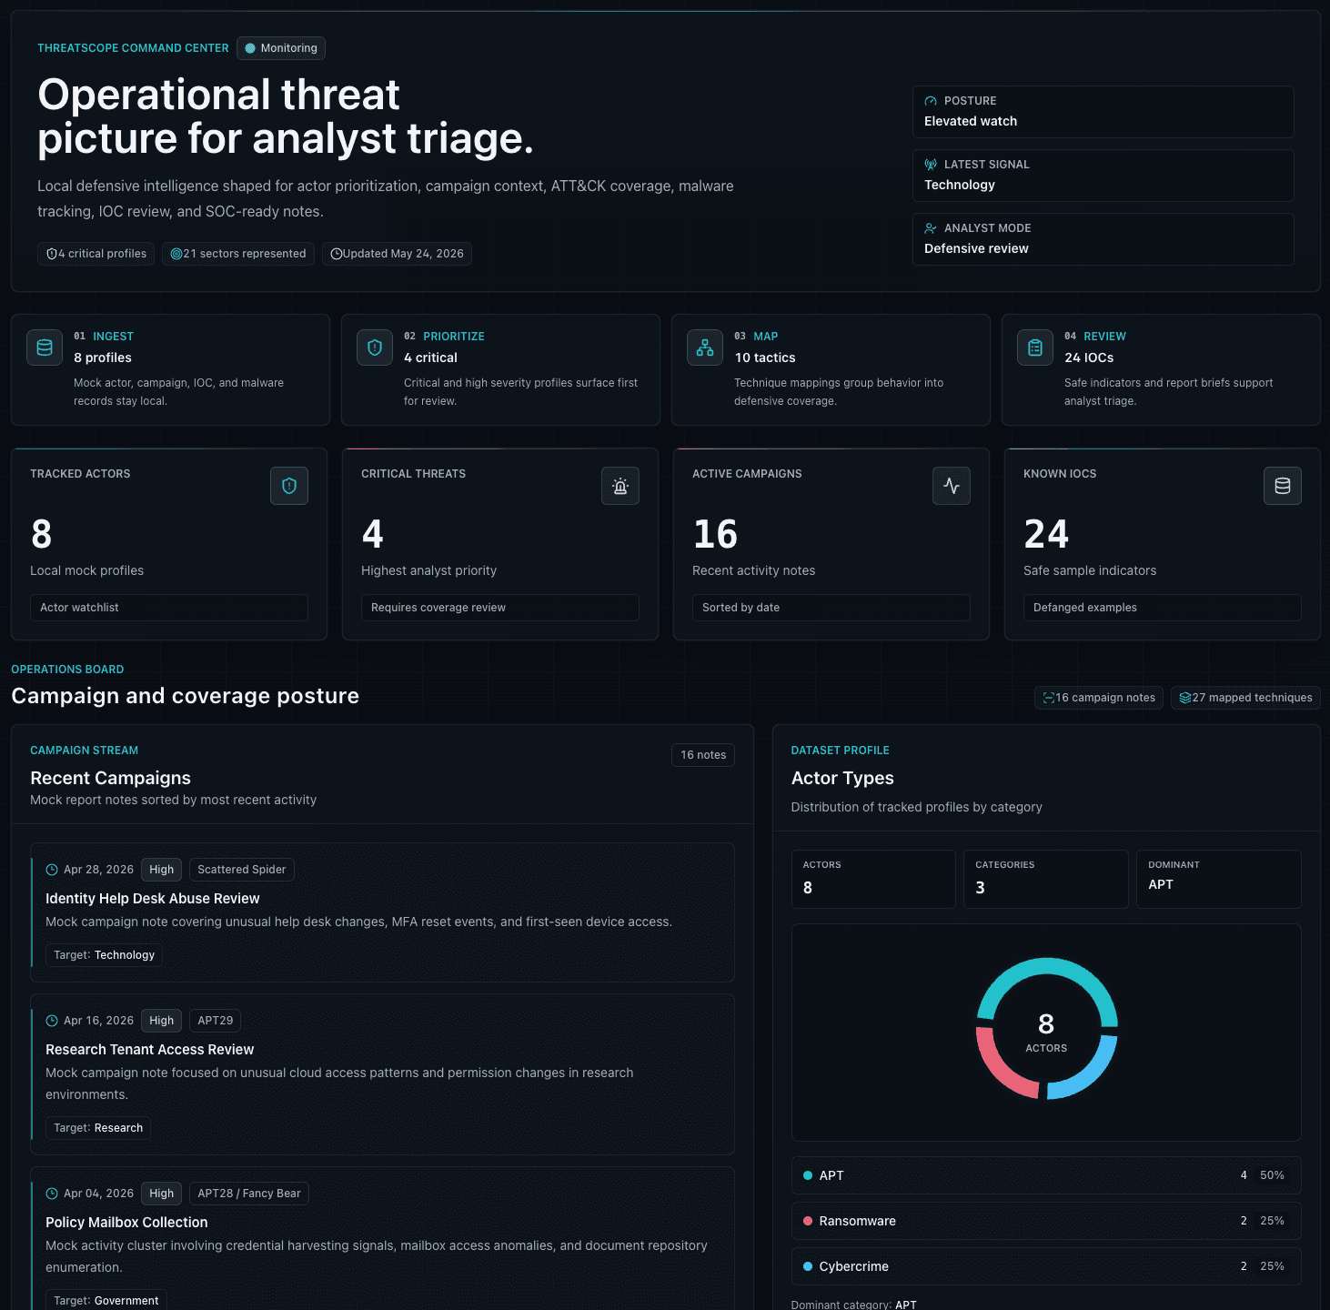Click the user icon next to ANALYST MODE
1330x1310 pixels.
[x=931, y=228]
